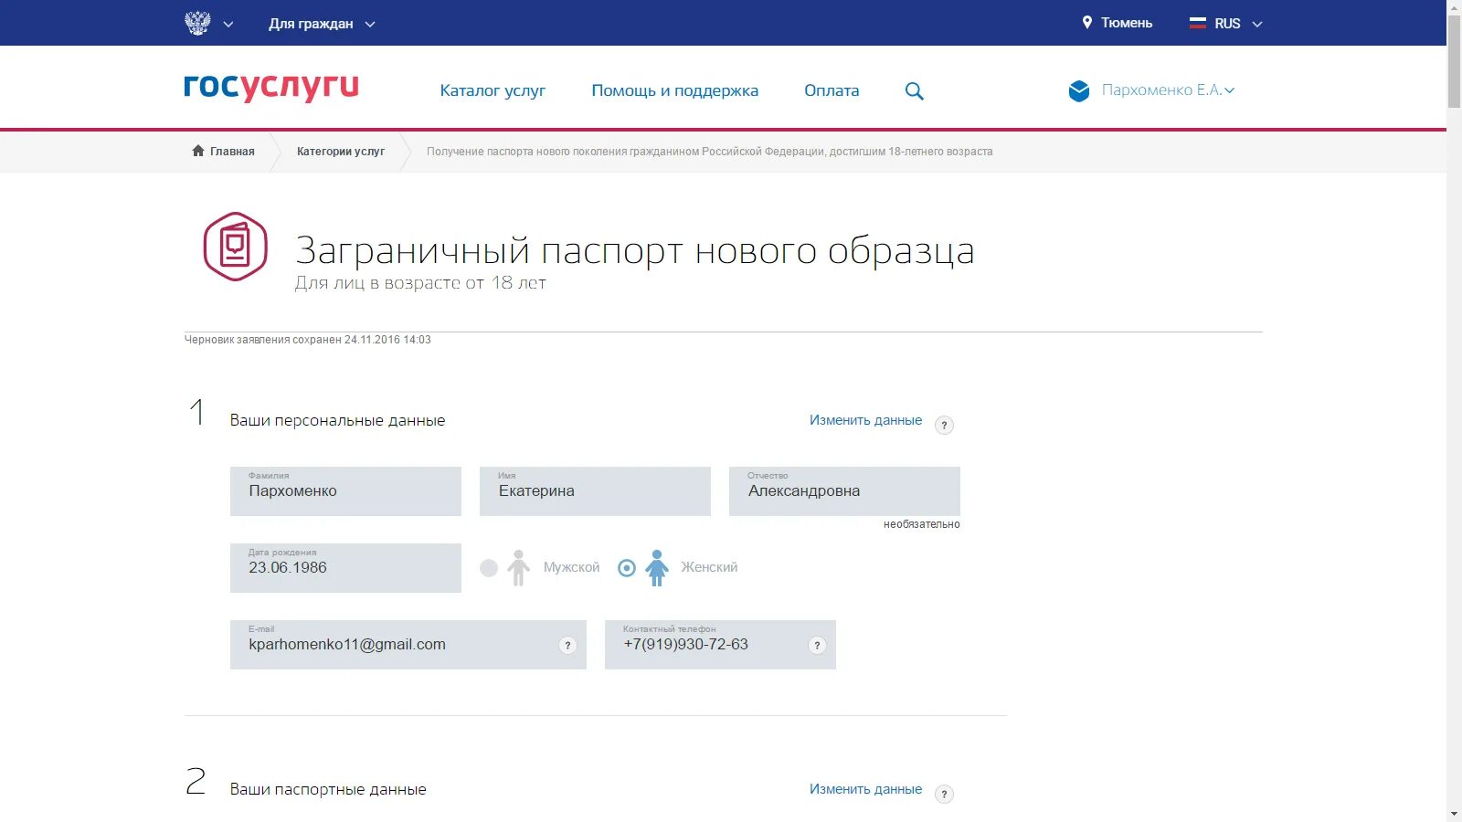
Task: Click the Отчество field Александровна
Action: (x=844, y=491)
